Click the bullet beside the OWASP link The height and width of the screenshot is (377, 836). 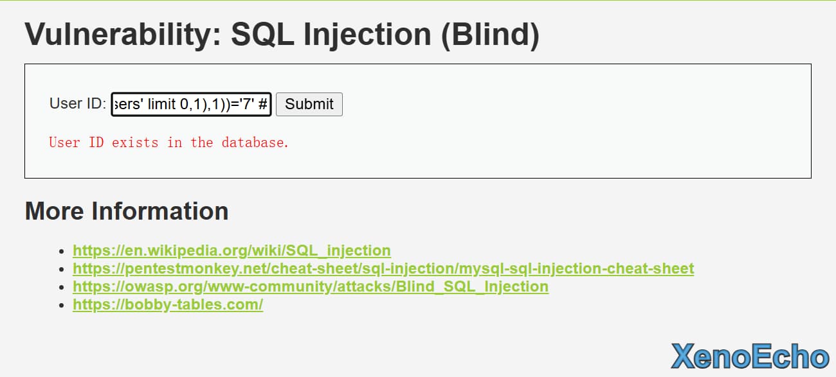coord(62,287)
